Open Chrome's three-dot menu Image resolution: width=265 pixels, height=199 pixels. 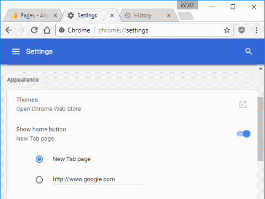click(256, 30)
